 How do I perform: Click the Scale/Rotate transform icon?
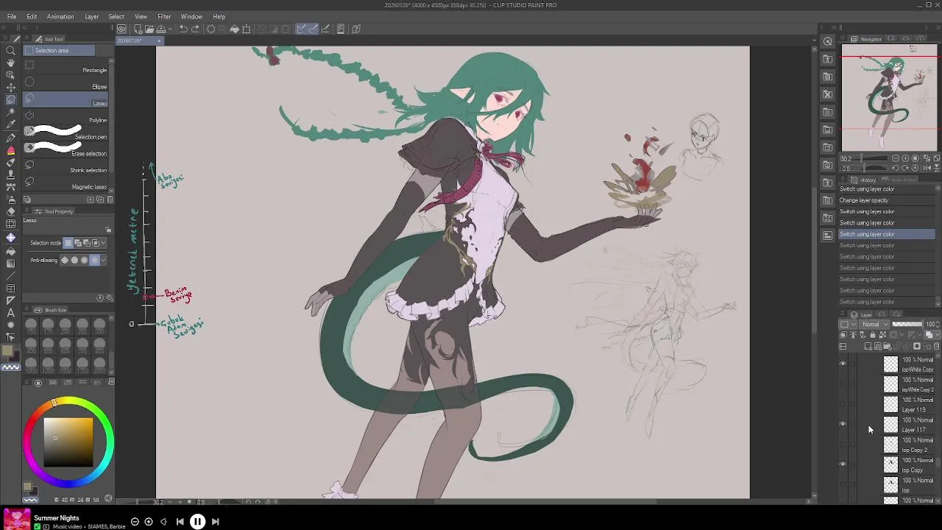[x=247, y=29]
